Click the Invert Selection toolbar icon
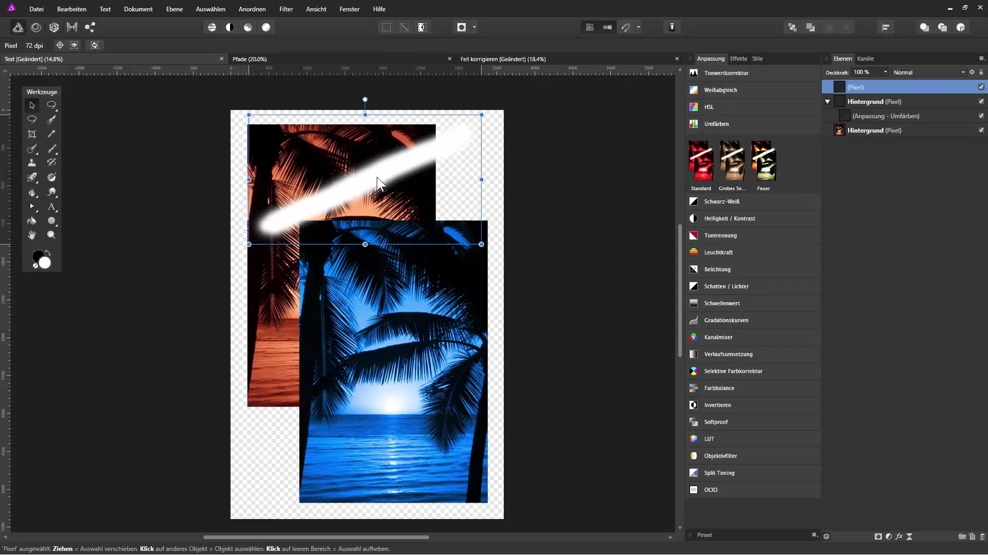 tap(422, 27)
